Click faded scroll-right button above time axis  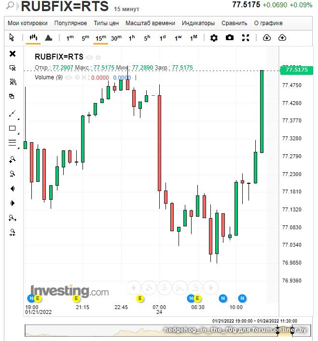point(210,288)
